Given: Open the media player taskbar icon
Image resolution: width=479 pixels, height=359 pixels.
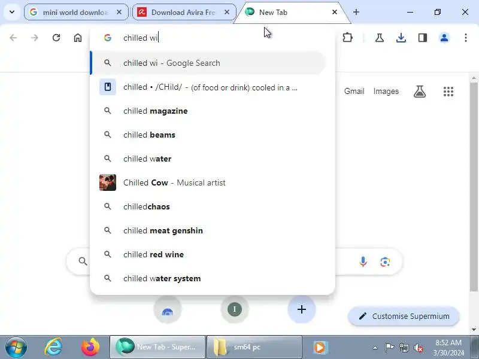Looking at the screenshot, I should 320,347.
